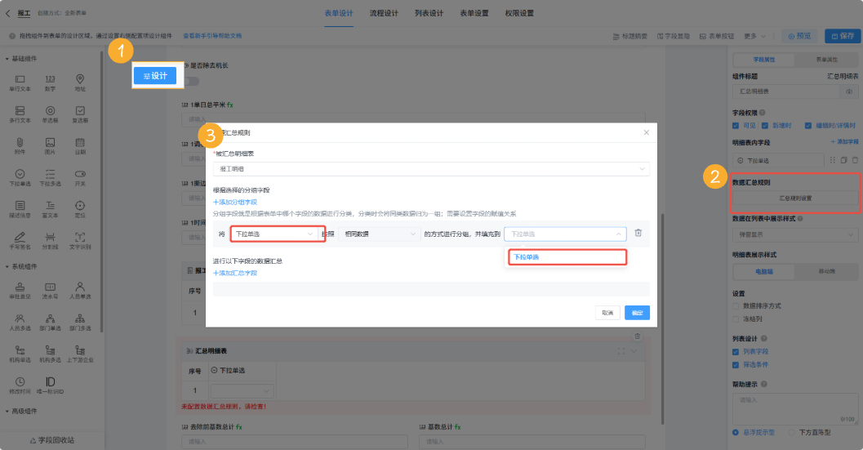Enable the 数据排序方式 checkbox
The height and width of the screenshot is (450, 863).
tap(736, 305)
